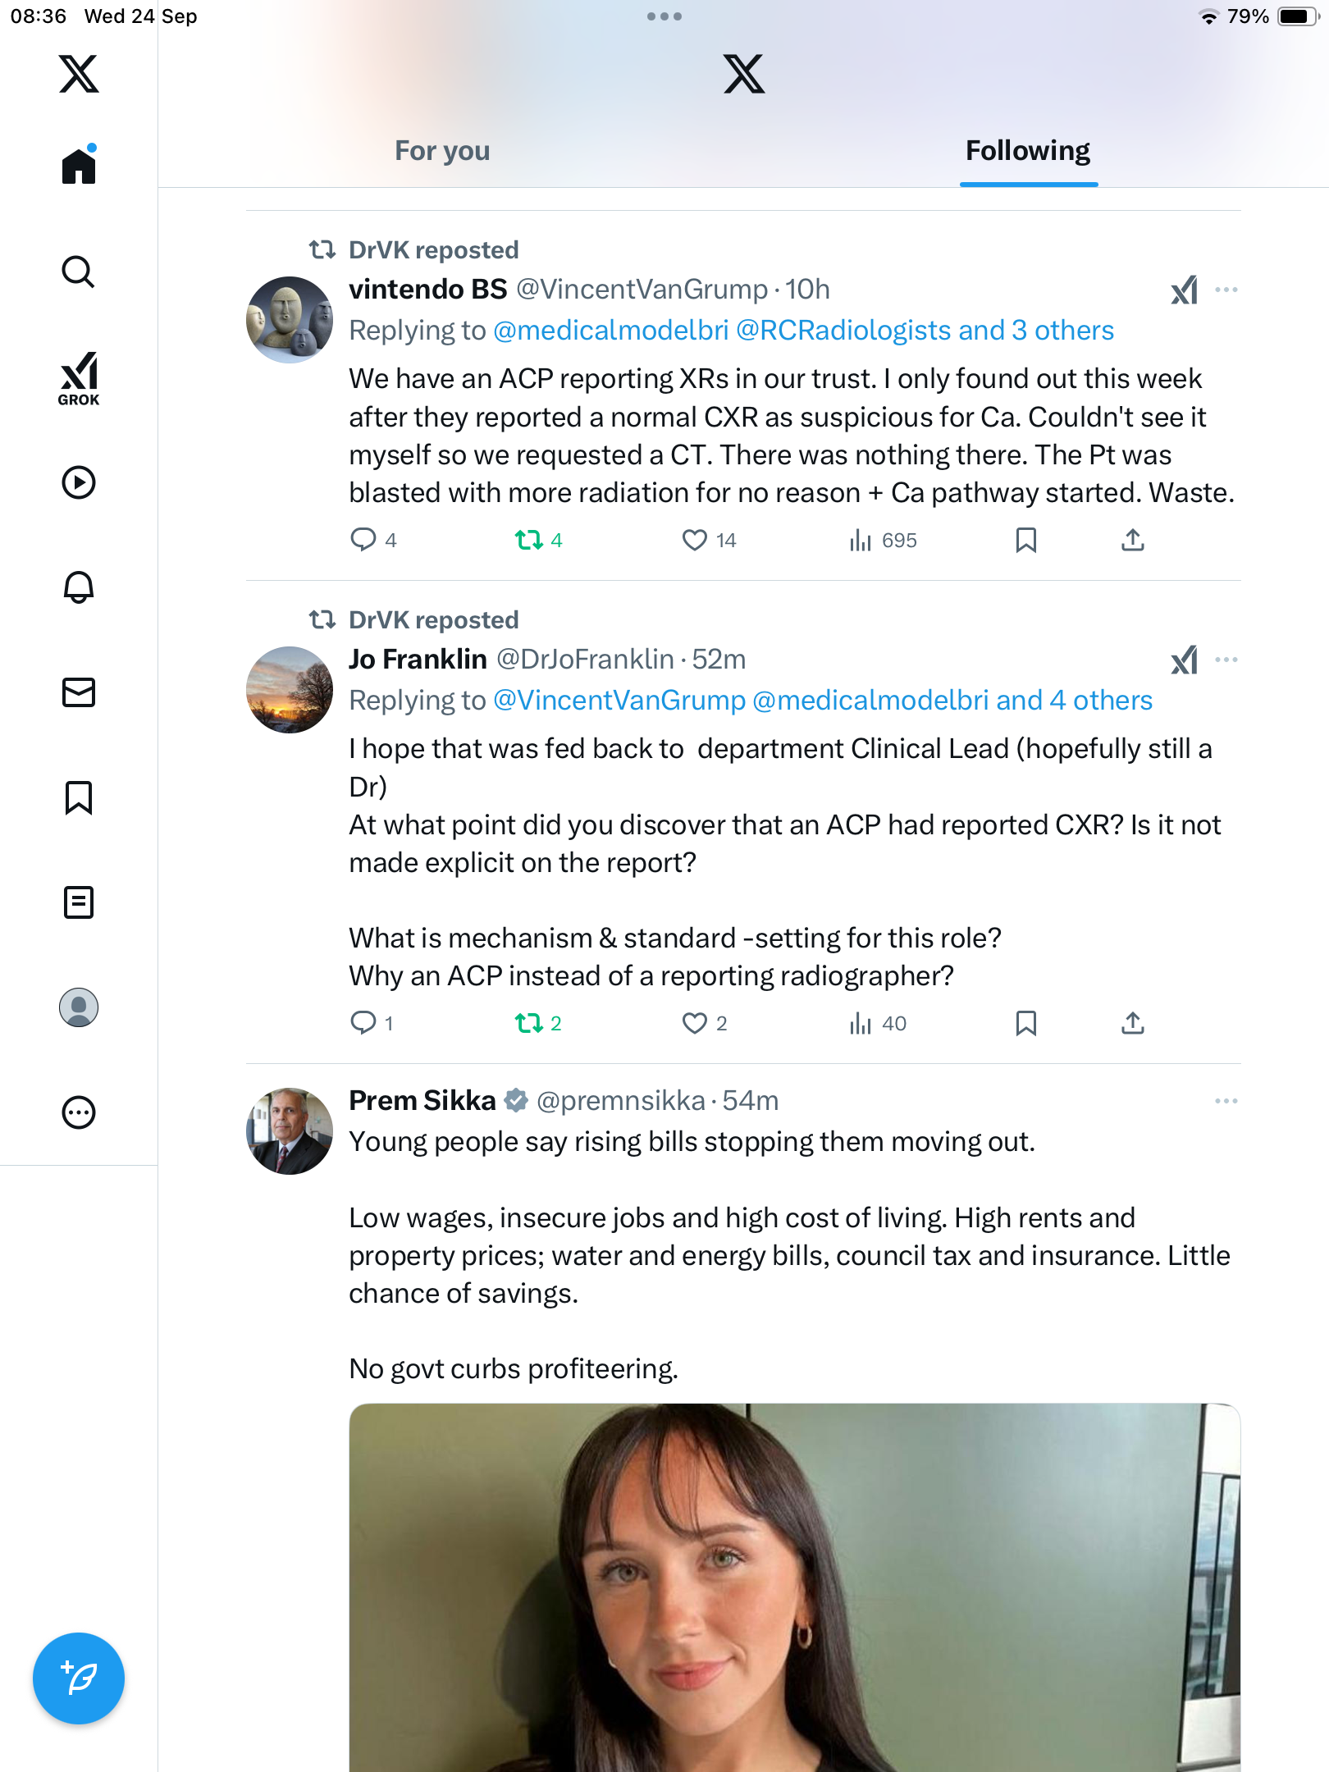This screenshot has width=1329, height=1772.
Task: Open the Lists page icon
Action: (79, 902)
